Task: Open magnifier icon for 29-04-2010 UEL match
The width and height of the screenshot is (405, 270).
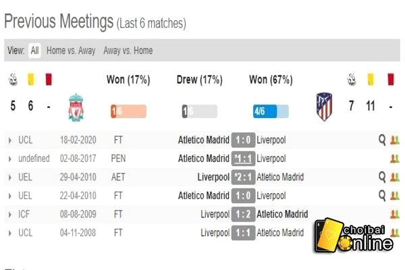Action: coord(382,177)
